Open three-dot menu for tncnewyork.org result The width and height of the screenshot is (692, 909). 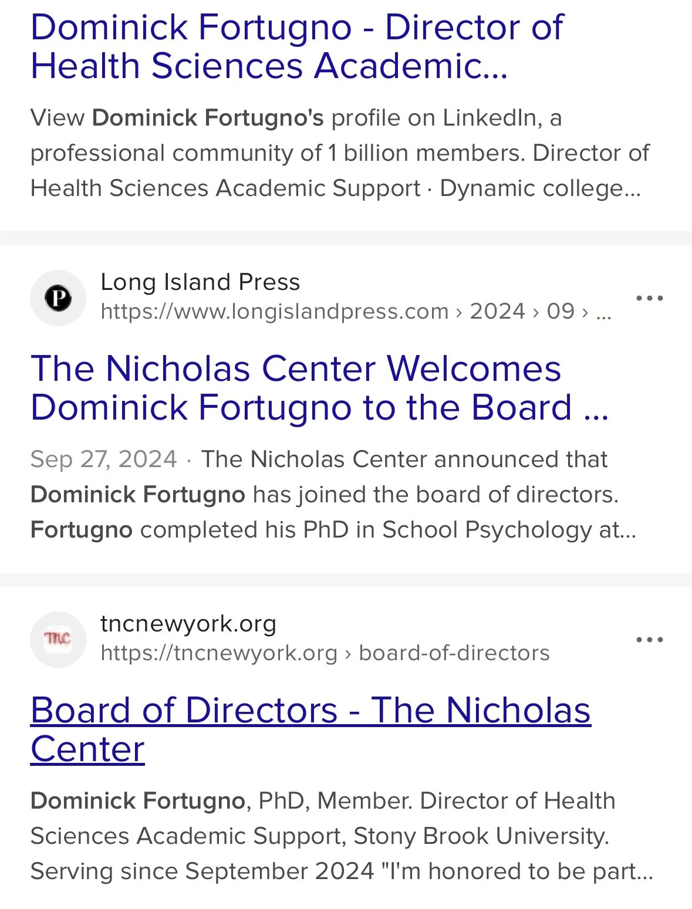(650, 640)
